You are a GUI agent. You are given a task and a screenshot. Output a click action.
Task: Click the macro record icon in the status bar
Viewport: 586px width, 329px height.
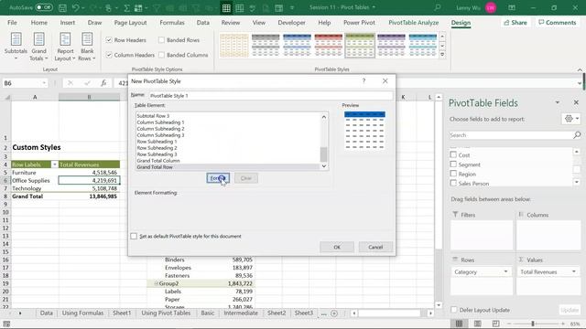[6, 324]
